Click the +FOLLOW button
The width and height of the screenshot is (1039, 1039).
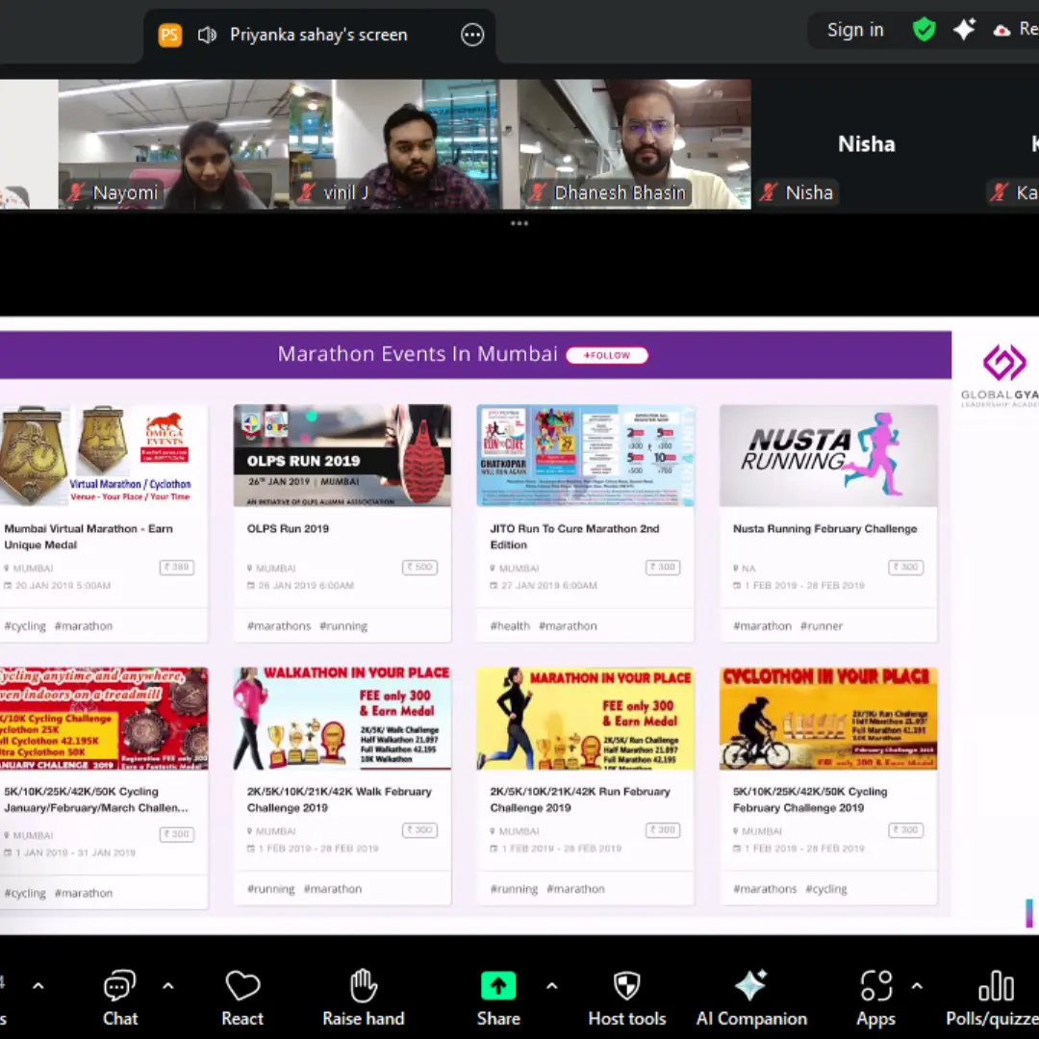(607, 355)
